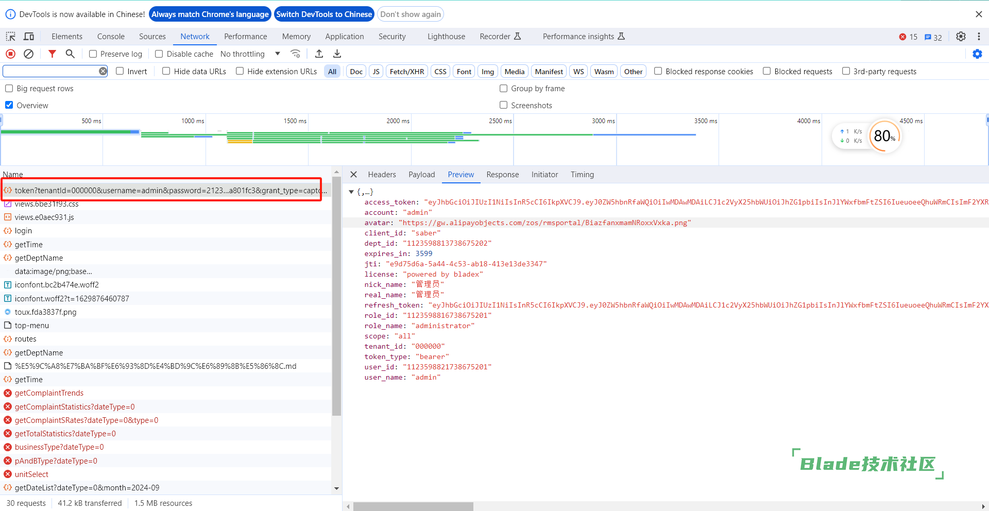This screenshot has width=989, height=511.
Task: Check 3rd-party requests
Action: click(846, 71)
